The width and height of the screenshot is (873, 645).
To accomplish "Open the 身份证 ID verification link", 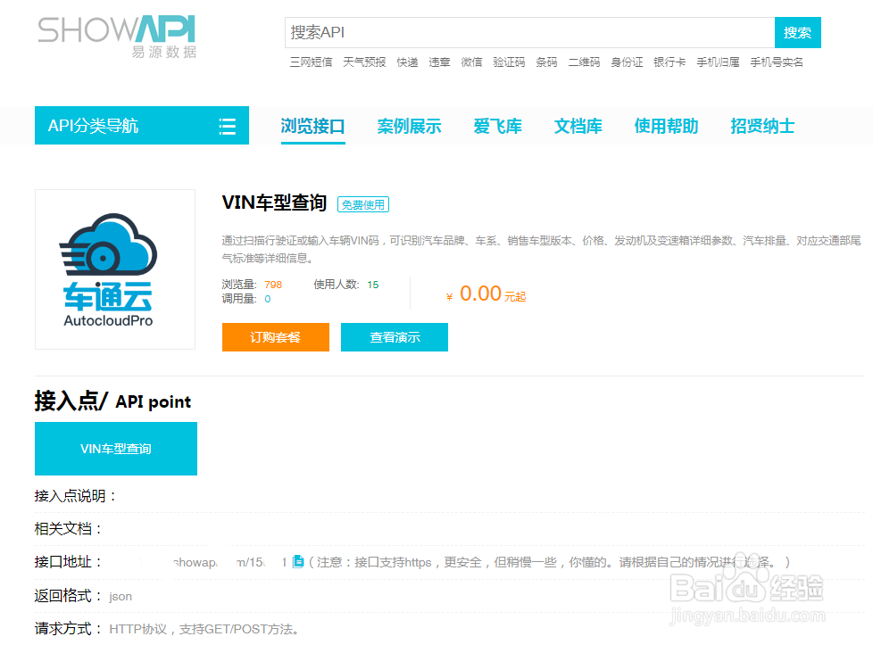I will coord(627,62).
